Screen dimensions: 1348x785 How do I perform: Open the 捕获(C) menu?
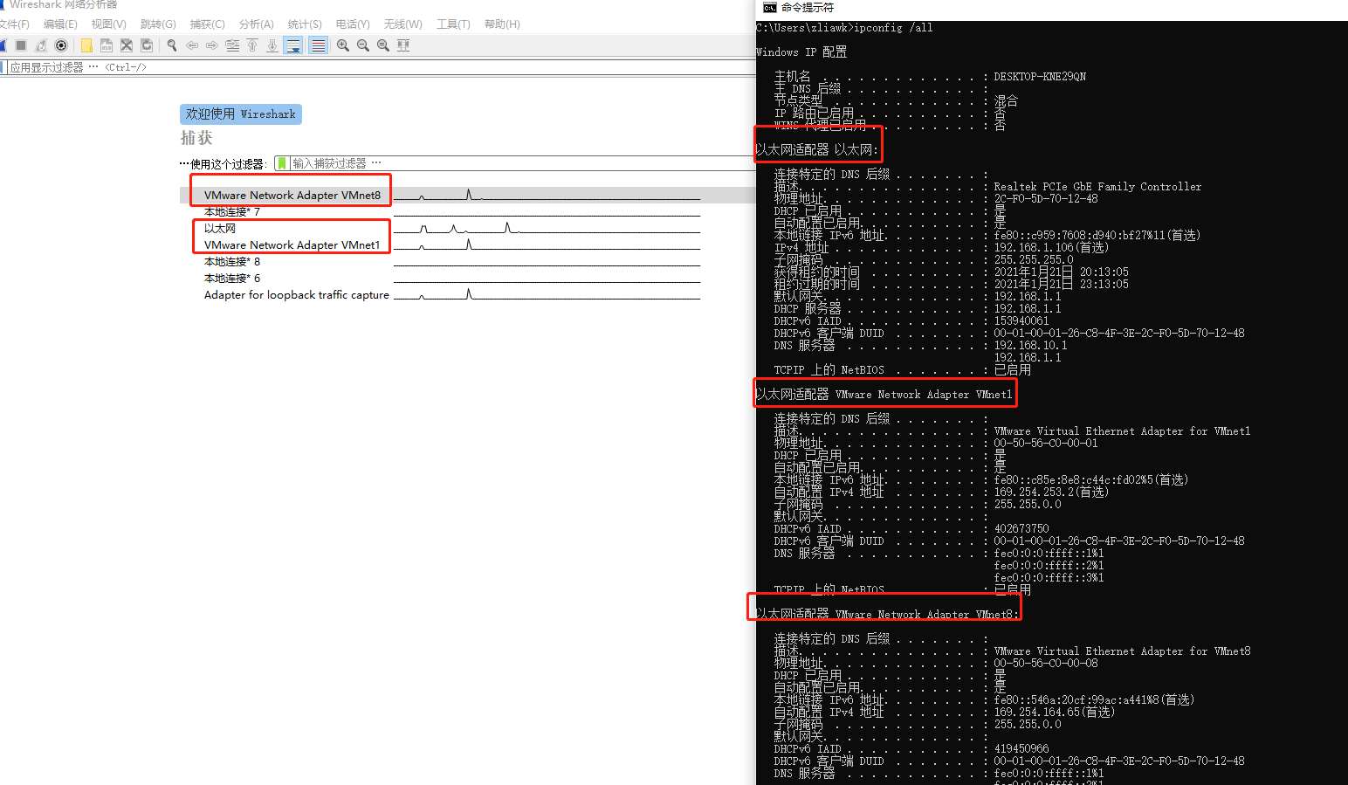(208, 24)
